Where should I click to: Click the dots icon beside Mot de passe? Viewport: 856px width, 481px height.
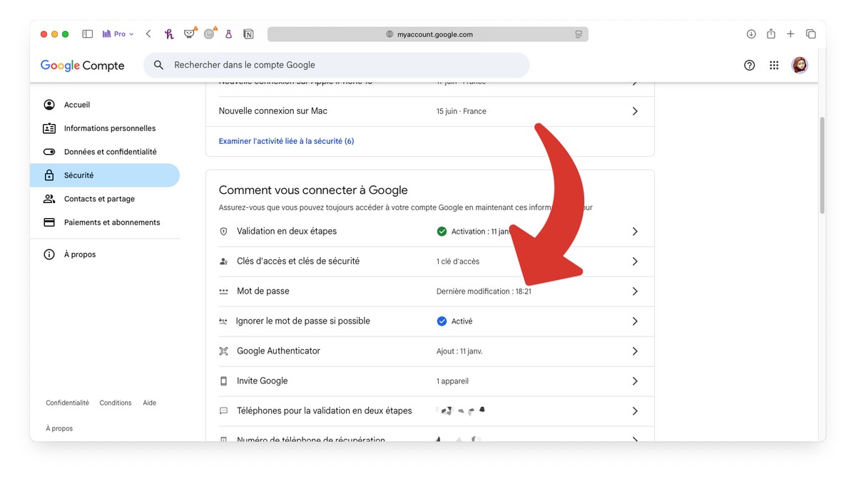[223, 291]
